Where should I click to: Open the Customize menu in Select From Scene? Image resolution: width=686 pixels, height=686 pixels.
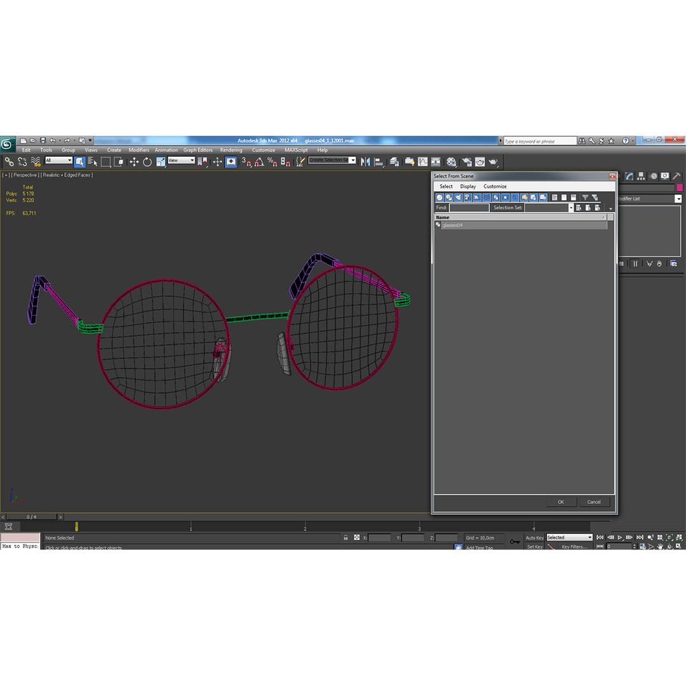[x=495, y=186]
